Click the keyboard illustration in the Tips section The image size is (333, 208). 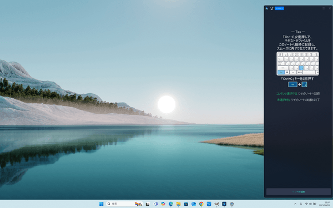pyautogui.click(x=297, y=63)
